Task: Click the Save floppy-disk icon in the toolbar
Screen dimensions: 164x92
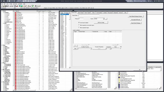Action: [6, 6]
